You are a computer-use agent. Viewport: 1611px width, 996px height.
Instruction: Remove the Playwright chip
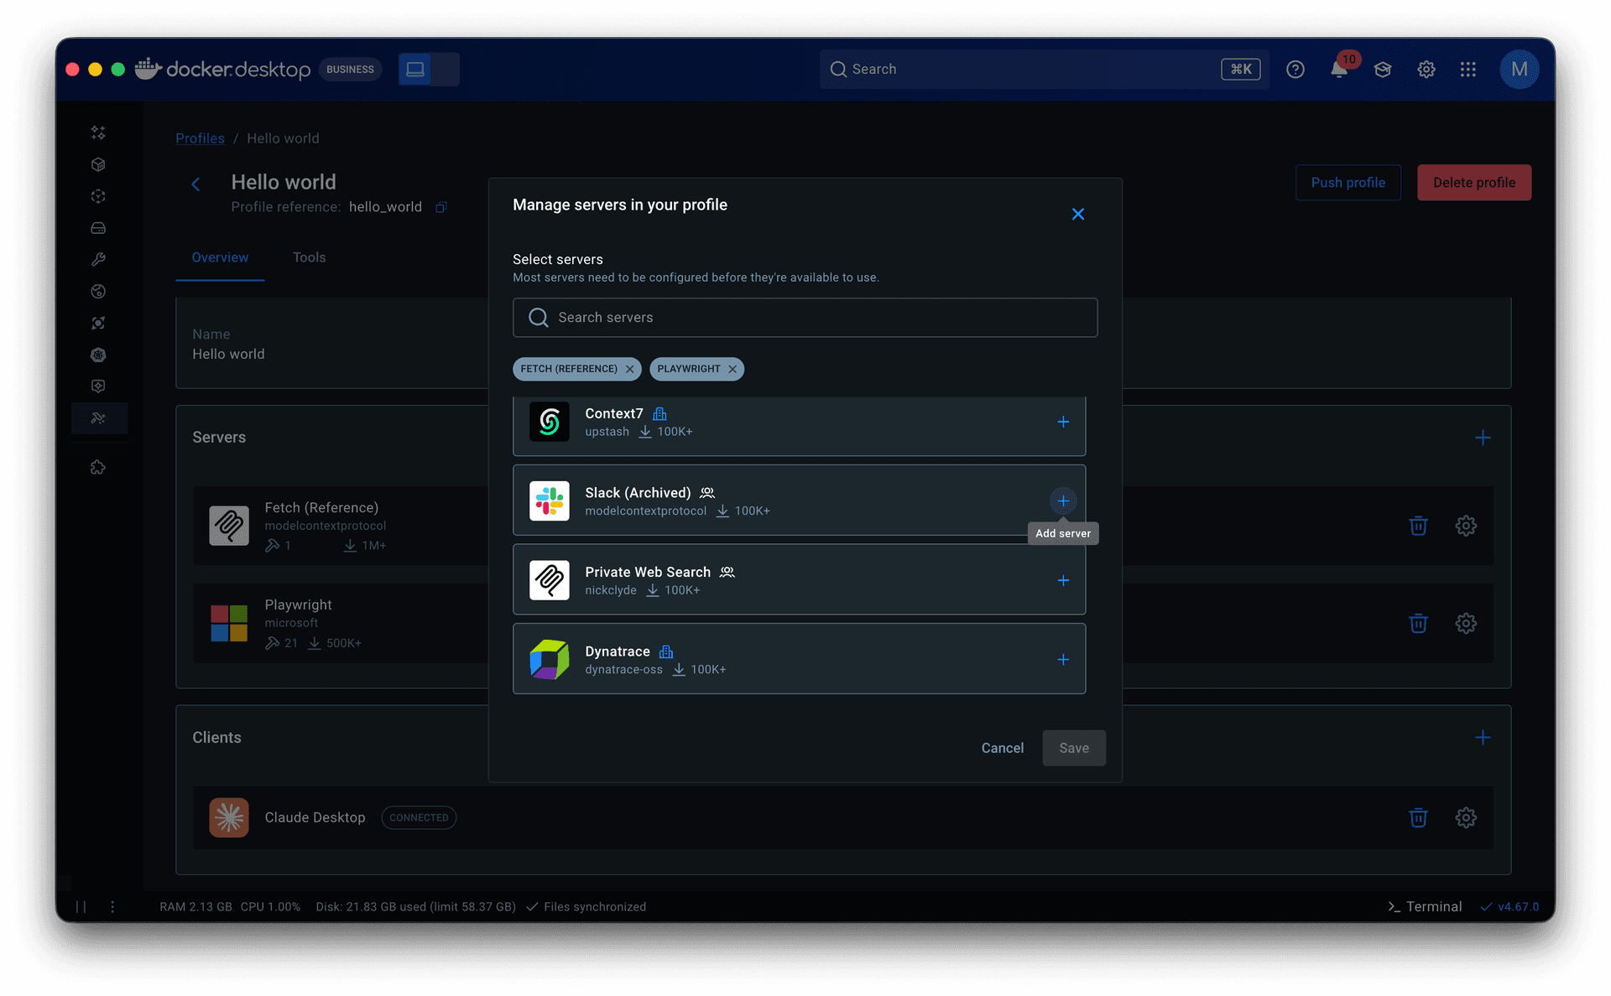coord(732,369)
